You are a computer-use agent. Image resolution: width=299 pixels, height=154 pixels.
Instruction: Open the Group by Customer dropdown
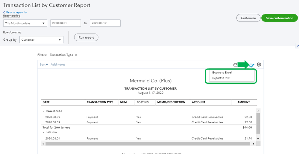[41, 40]
